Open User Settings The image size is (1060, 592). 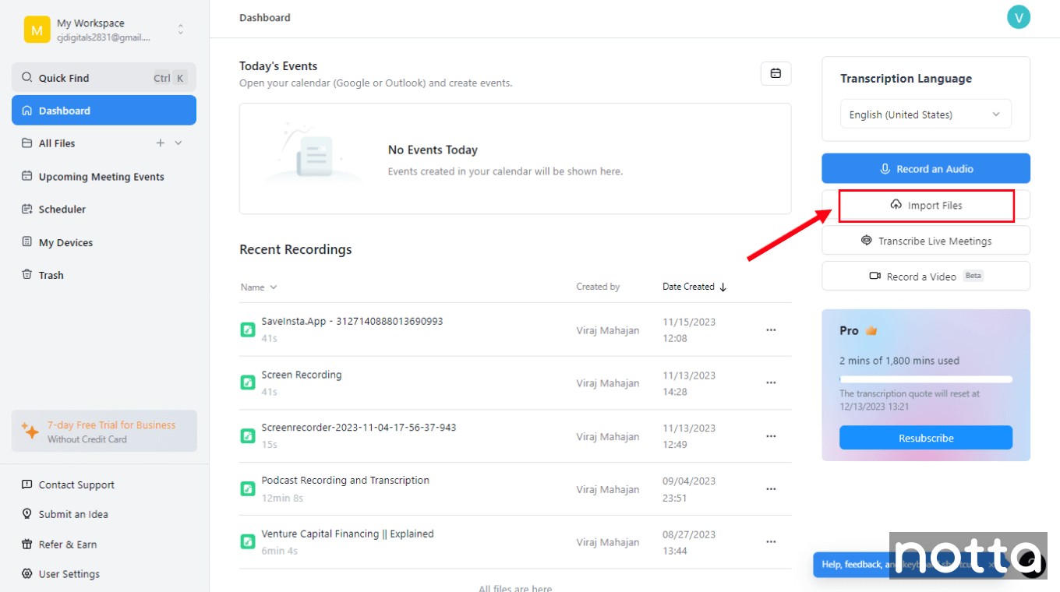[x=69, y=574]
